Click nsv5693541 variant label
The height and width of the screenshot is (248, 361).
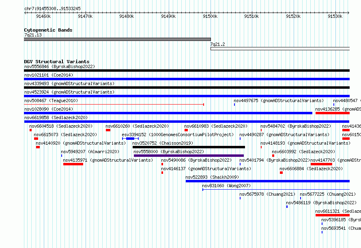pos(341,228)
